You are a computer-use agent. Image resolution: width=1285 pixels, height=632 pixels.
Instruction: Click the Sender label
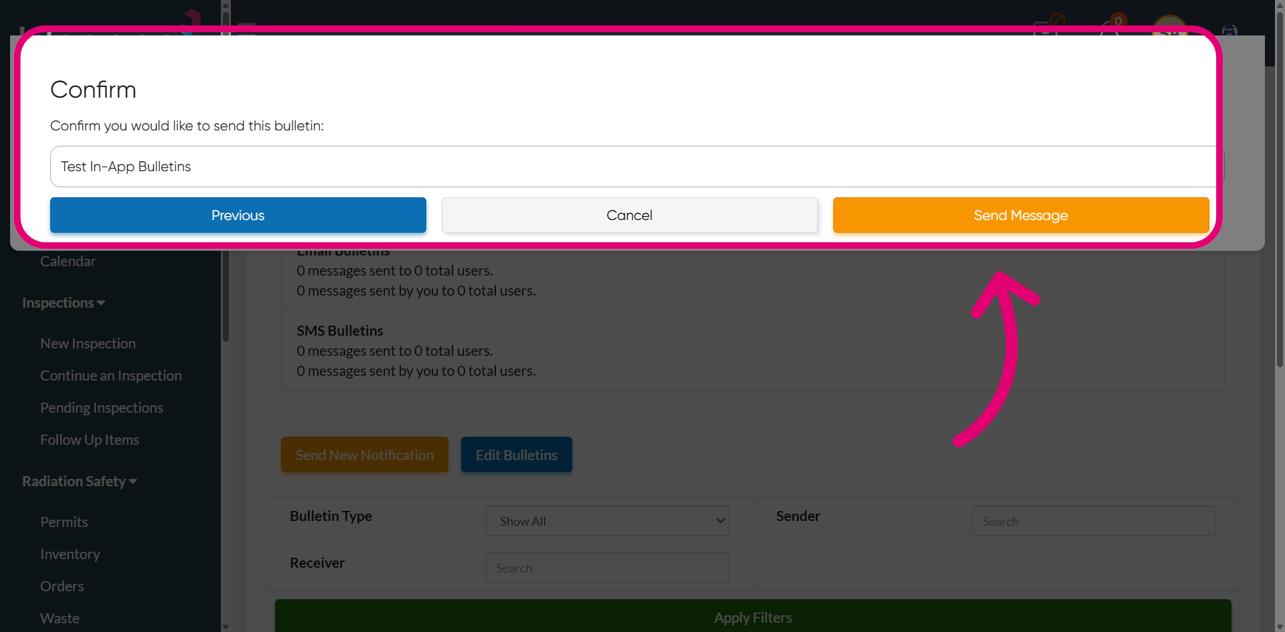pyautogui.click(x=798, y=516)
